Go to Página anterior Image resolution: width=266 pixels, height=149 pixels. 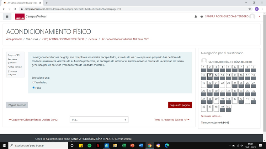[17, 105]
